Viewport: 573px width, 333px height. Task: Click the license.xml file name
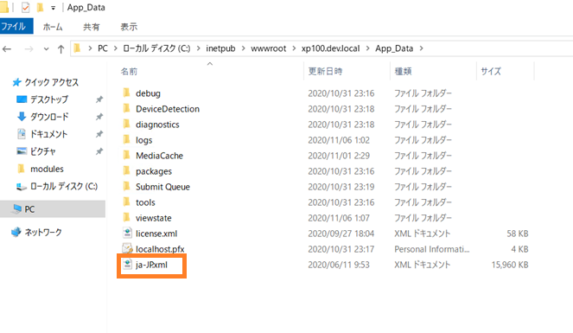156,234
